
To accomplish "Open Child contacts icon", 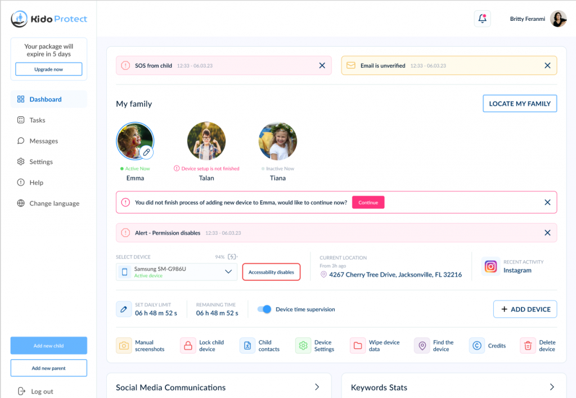I will [247, 346].
